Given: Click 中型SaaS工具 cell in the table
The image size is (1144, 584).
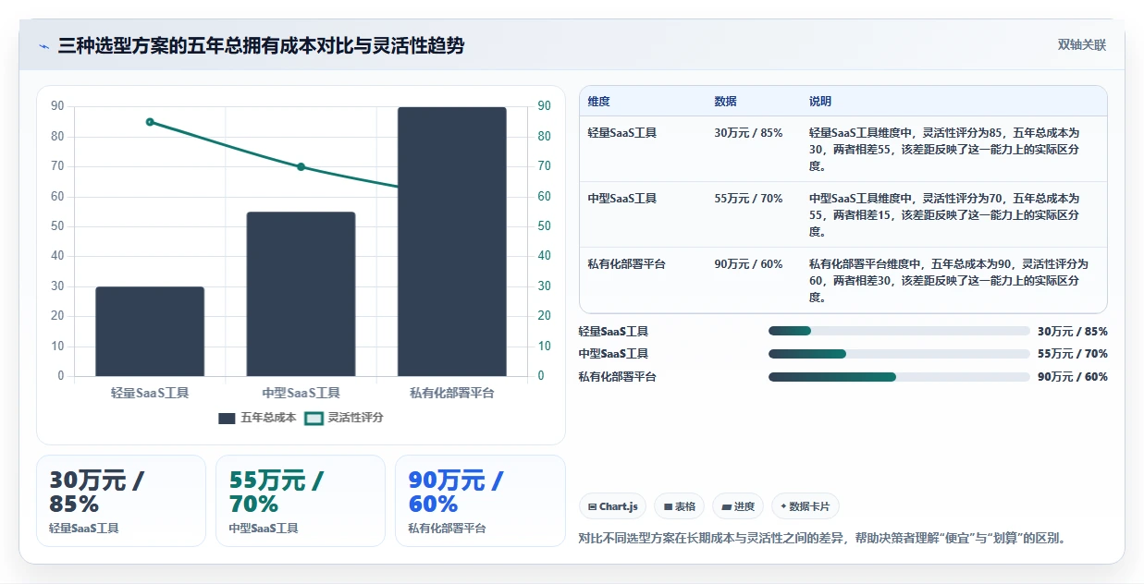Looking at the screenshot, I should pyautogui.click(x=622, y=199).
